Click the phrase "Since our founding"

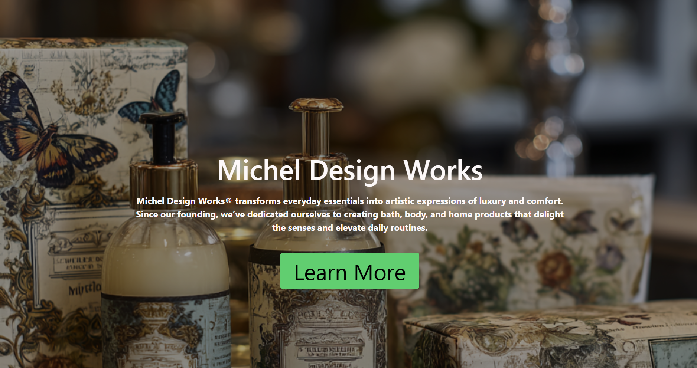(176, 214)
